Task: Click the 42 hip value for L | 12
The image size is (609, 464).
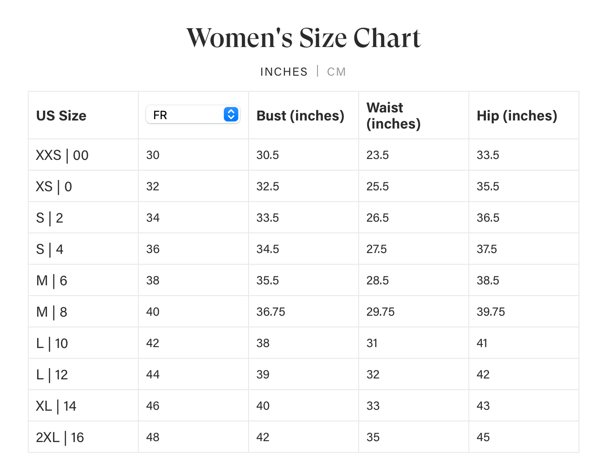Action: coord(483,375)
